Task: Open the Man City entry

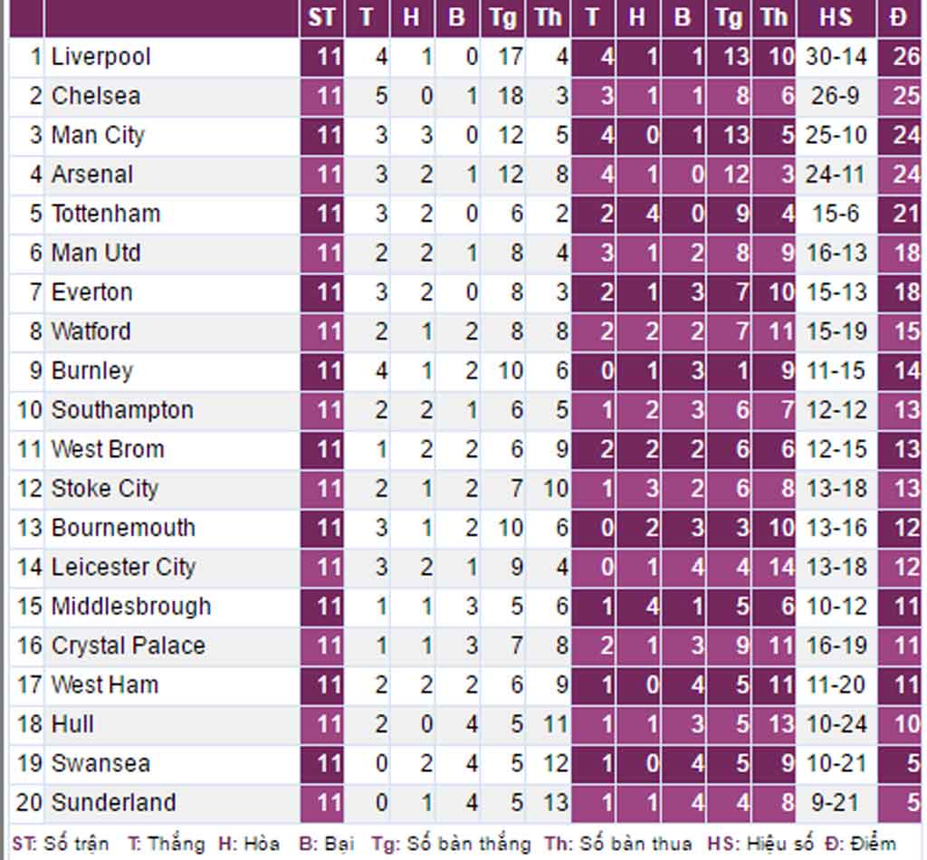Action: click(98, 136)
